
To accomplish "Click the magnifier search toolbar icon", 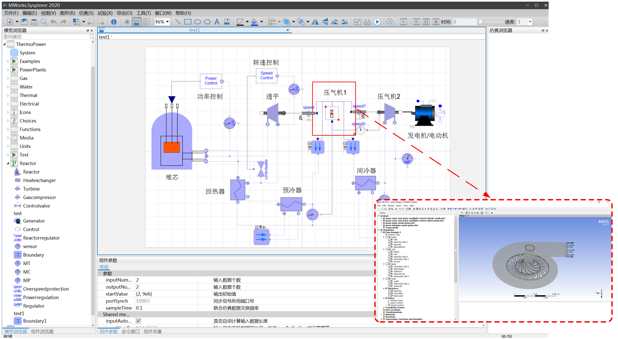I will (x=44, y=22).
